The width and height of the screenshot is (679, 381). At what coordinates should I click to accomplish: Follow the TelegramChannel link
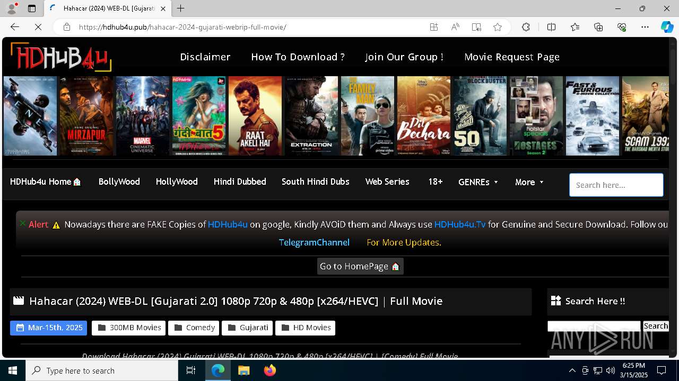(x=314, y=242)
